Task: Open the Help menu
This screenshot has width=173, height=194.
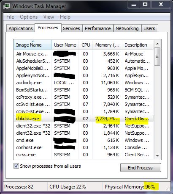Action: [x=65, y=17]
